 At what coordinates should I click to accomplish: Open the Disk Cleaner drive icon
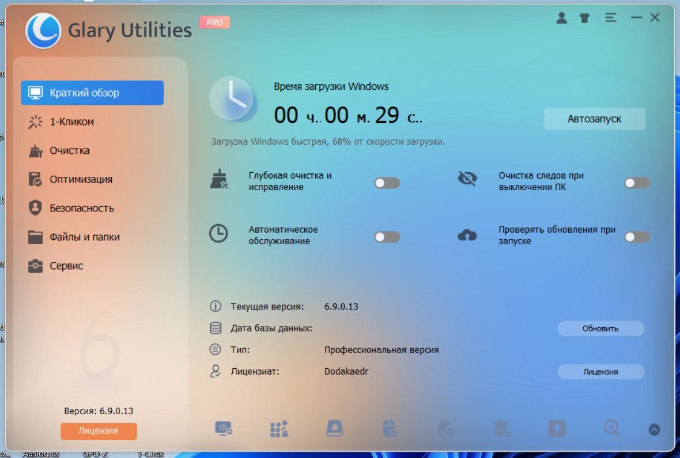(334, 429)
